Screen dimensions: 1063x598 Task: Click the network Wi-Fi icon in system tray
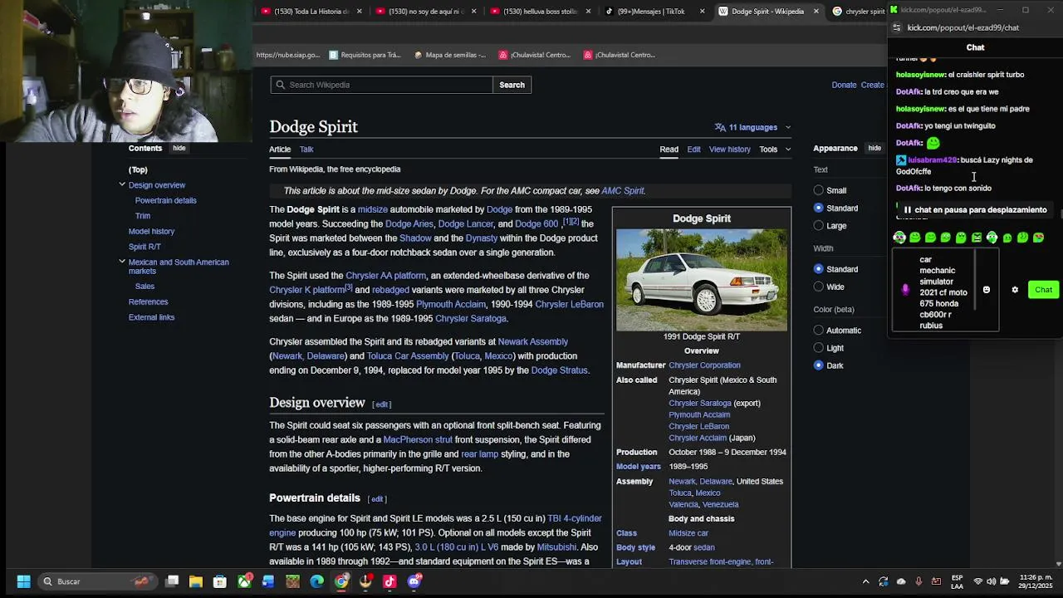[x=978, y=581]
